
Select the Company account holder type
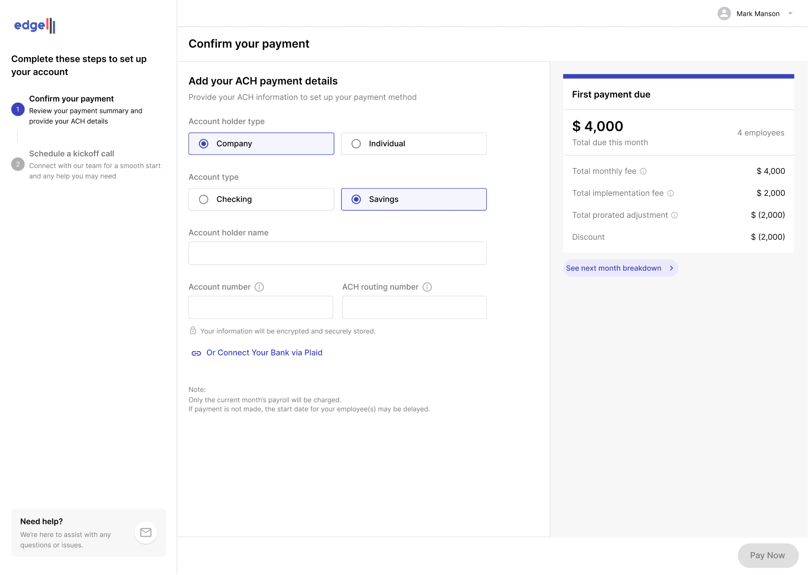pyautogui.click(x=261, y=144)
